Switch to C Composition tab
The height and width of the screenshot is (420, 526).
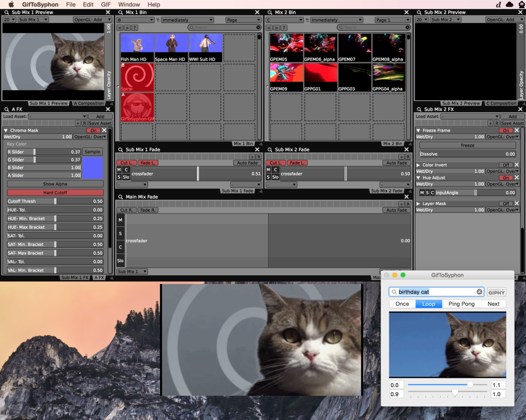[x=501, y=103]
